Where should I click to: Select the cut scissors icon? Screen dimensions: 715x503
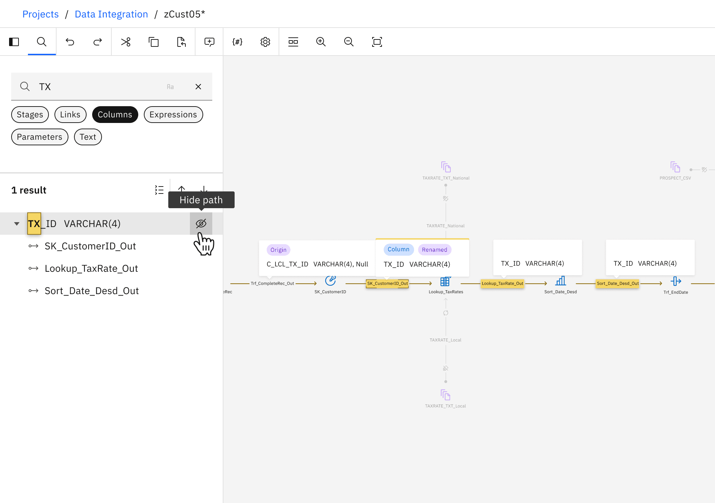(x=126, y=42)
